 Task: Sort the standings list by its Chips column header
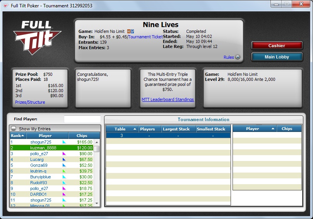click(84, 135)
